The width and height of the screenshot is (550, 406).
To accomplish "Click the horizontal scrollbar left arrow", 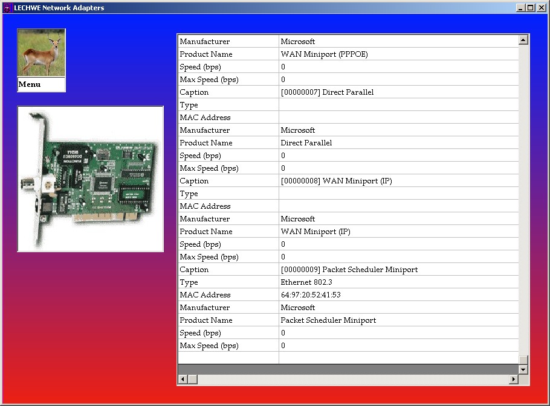I will [x=183, y=379].
